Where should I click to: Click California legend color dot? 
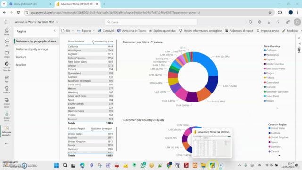(265, 50)
